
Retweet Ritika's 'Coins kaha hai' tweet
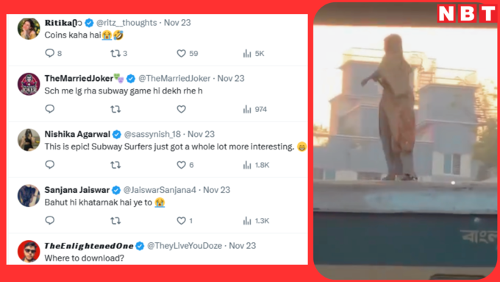(x=115, y=53)
